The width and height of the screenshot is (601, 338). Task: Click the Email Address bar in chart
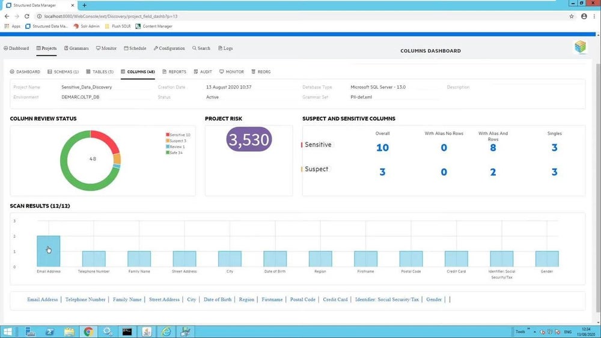pos(48,251)
